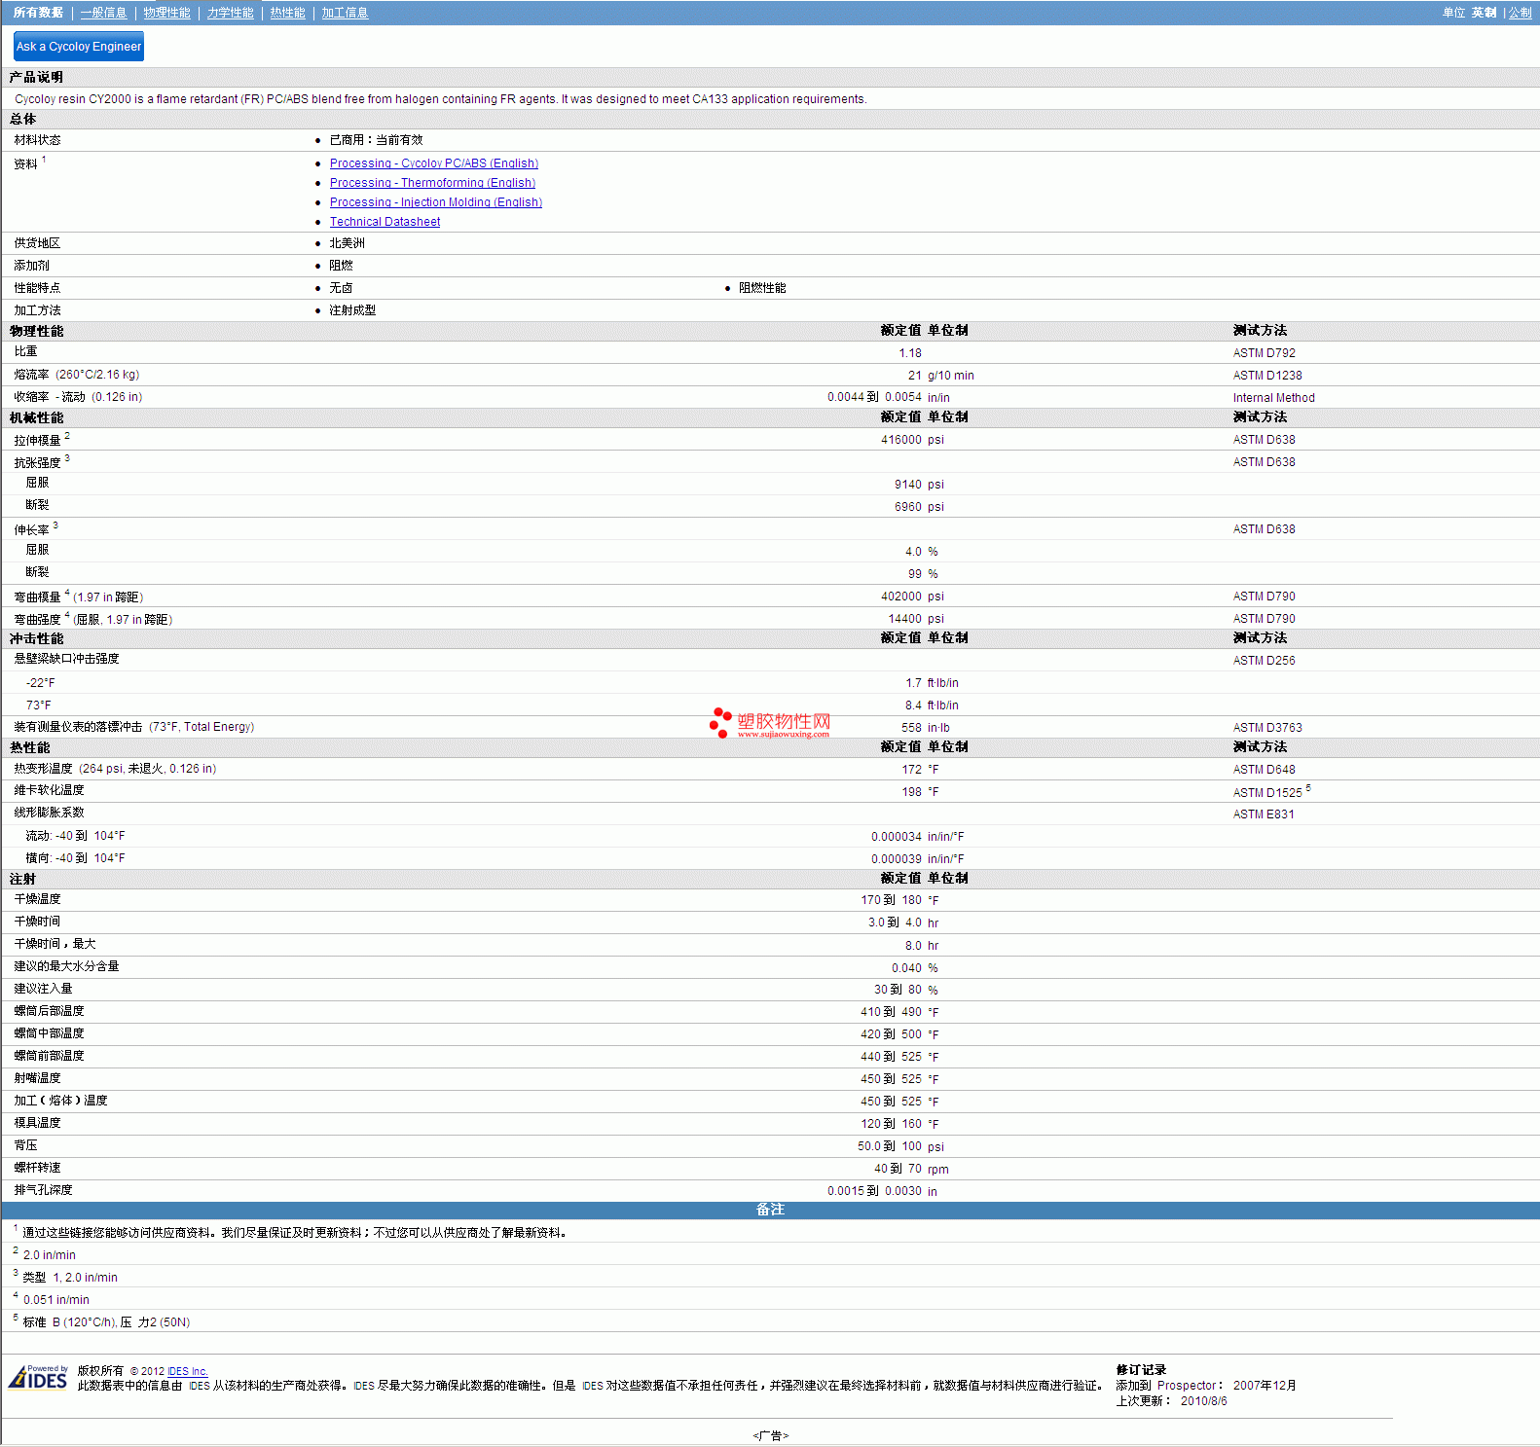Screen dimensions: 1540x1447
Task: Click the <广告> label at the bottom
Action: pyautogui.click(x=770, y=1435)
